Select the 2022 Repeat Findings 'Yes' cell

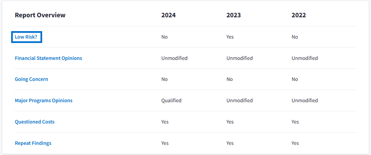pos(295,143)
